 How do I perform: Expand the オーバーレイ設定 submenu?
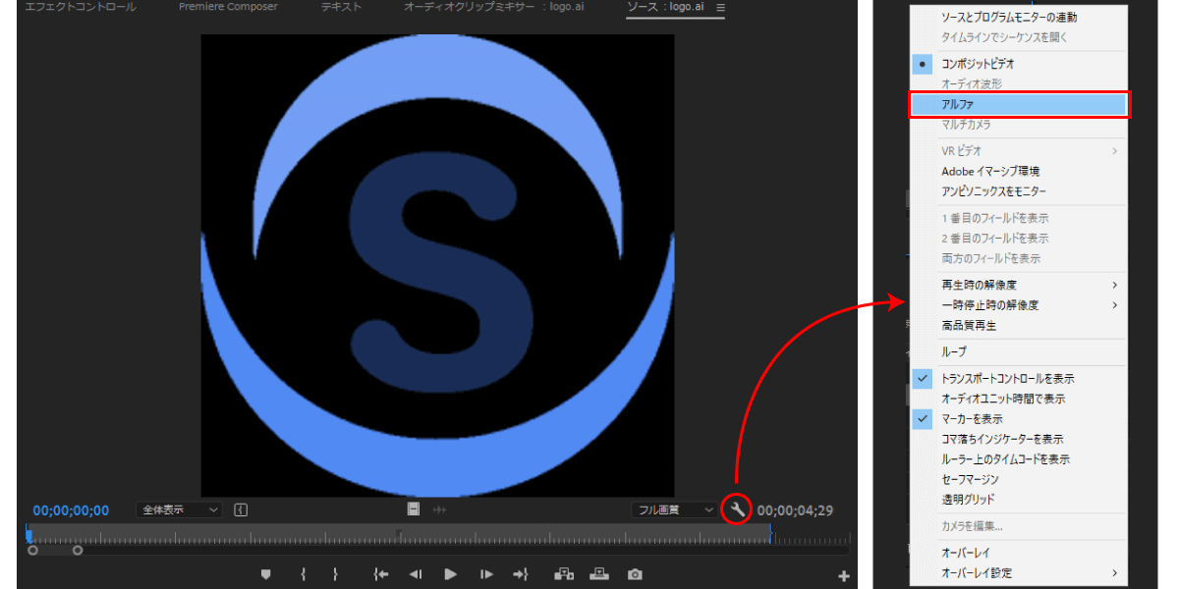tap(1020, 572)
